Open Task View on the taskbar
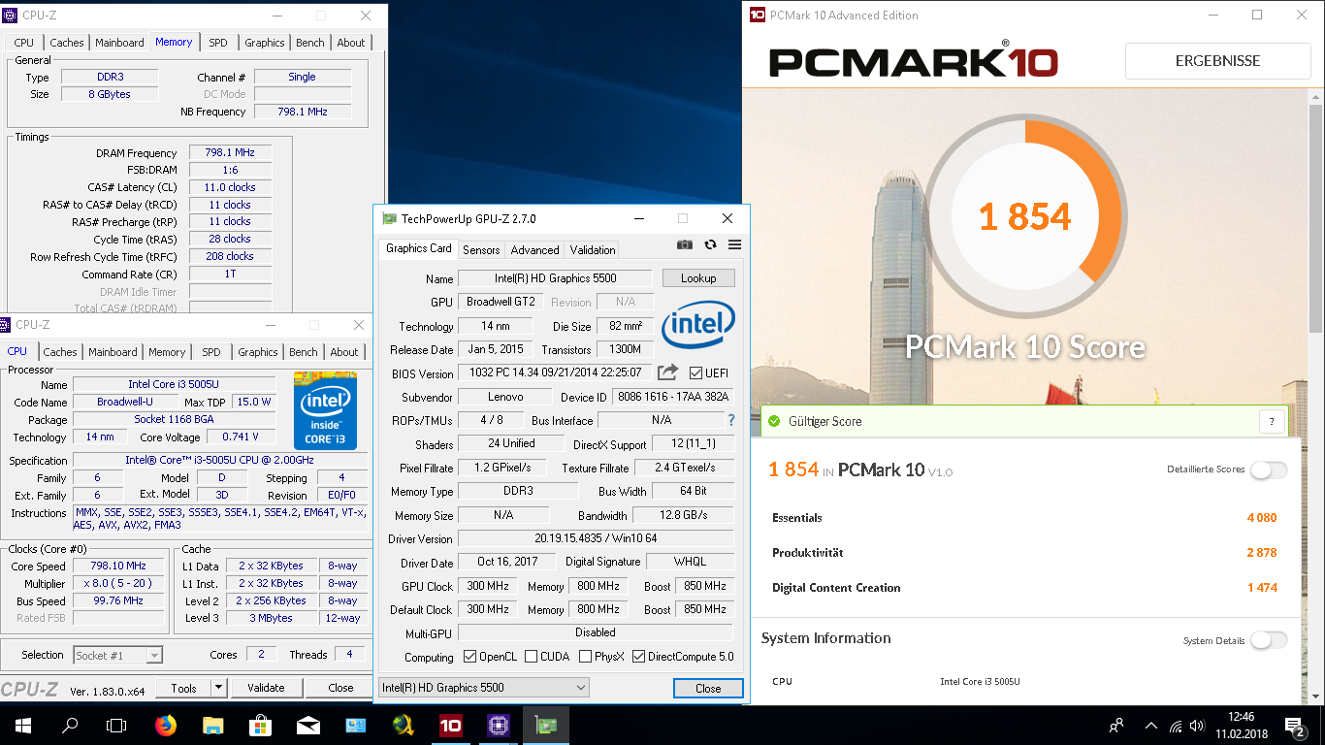The image size is (1325, 745). coord(116,725)
